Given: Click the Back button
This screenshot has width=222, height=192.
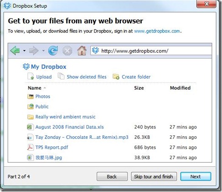Looking at the screenshot, I should (x=112, y=177).
